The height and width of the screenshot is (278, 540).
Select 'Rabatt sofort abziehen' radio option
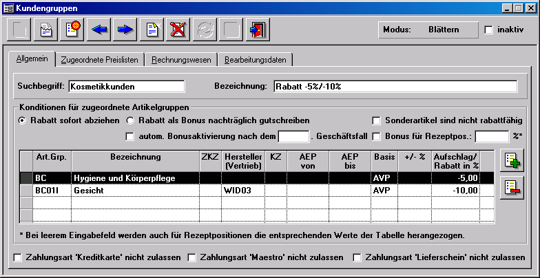click(22, 121)
